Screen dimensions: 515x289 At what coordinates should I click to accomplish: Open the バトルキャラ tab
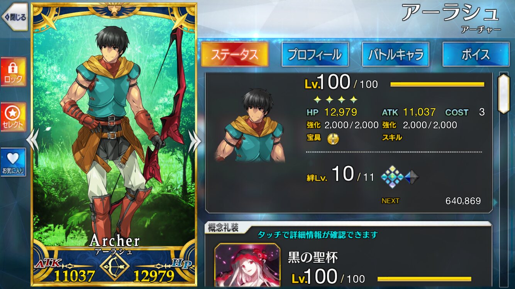[395, 54]
